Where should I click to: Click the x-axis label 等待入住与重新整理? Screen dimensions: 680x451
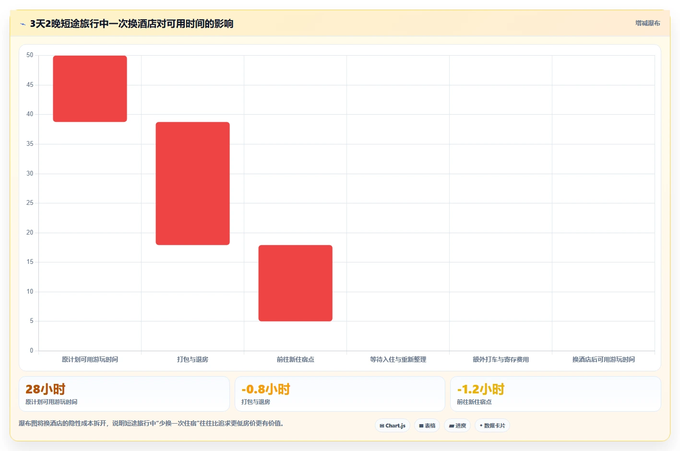point(398,359)
